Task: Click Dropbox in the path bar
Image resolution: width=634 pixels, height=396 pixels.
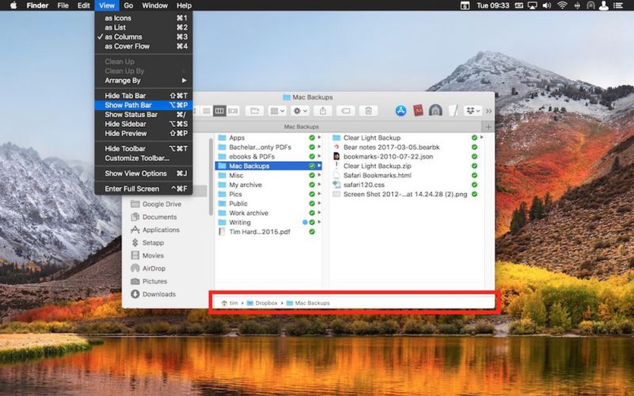Action: point(266,303)
